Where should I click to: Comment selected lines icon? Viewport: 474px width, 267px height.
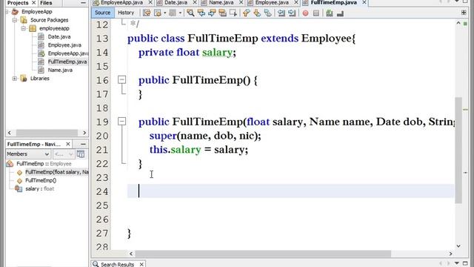(329, 13)
